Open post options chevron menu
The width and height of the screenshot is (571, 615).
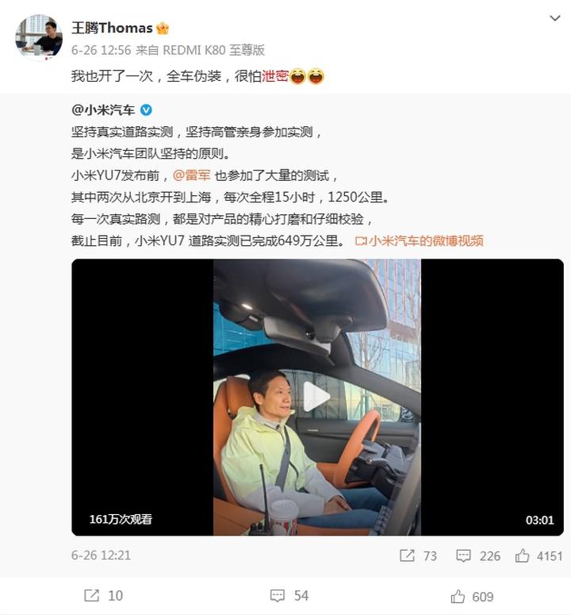pos(554,18)
